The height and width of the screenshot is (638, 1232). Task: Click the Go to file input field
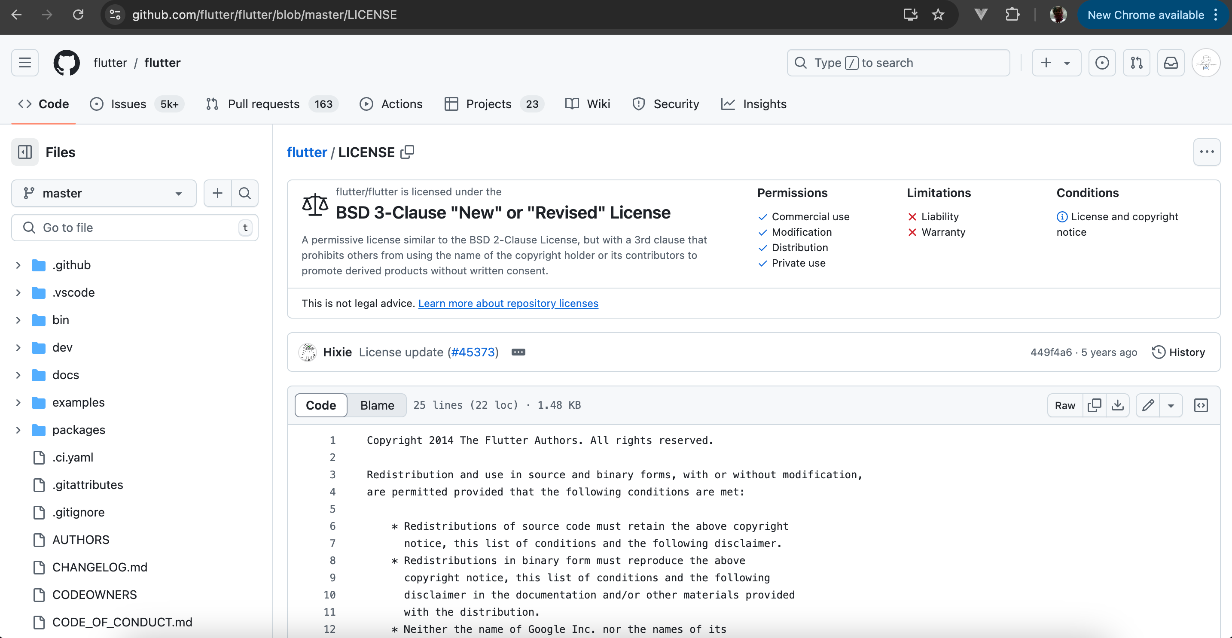(134, 228)
